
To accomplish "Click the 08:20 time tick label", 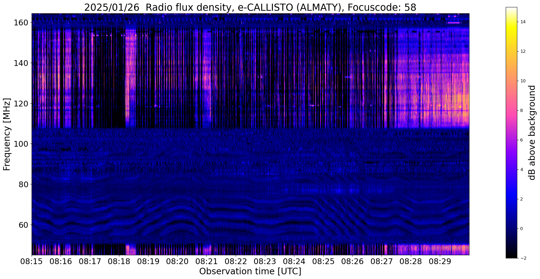I will click(177, 261).
